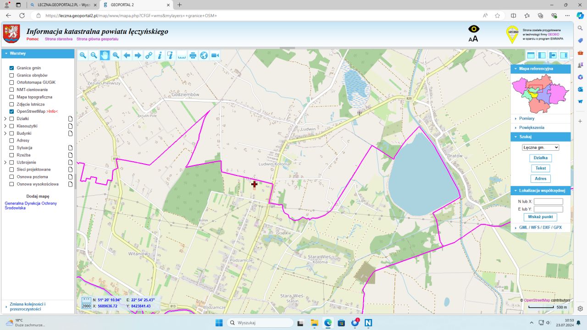Click the Tekst search button
Image resolution: width=587 pixels, height=330 pixels.
[540, 168]
